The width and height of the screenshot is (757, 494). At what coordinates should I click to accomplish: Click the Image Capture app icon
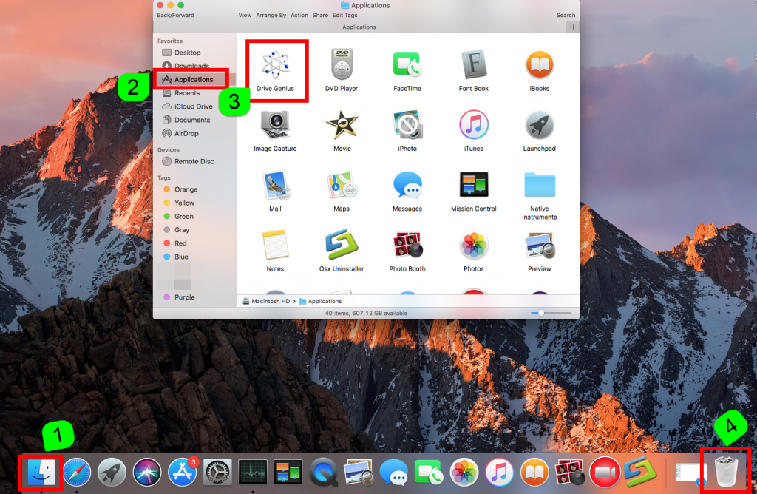[275, 125]
